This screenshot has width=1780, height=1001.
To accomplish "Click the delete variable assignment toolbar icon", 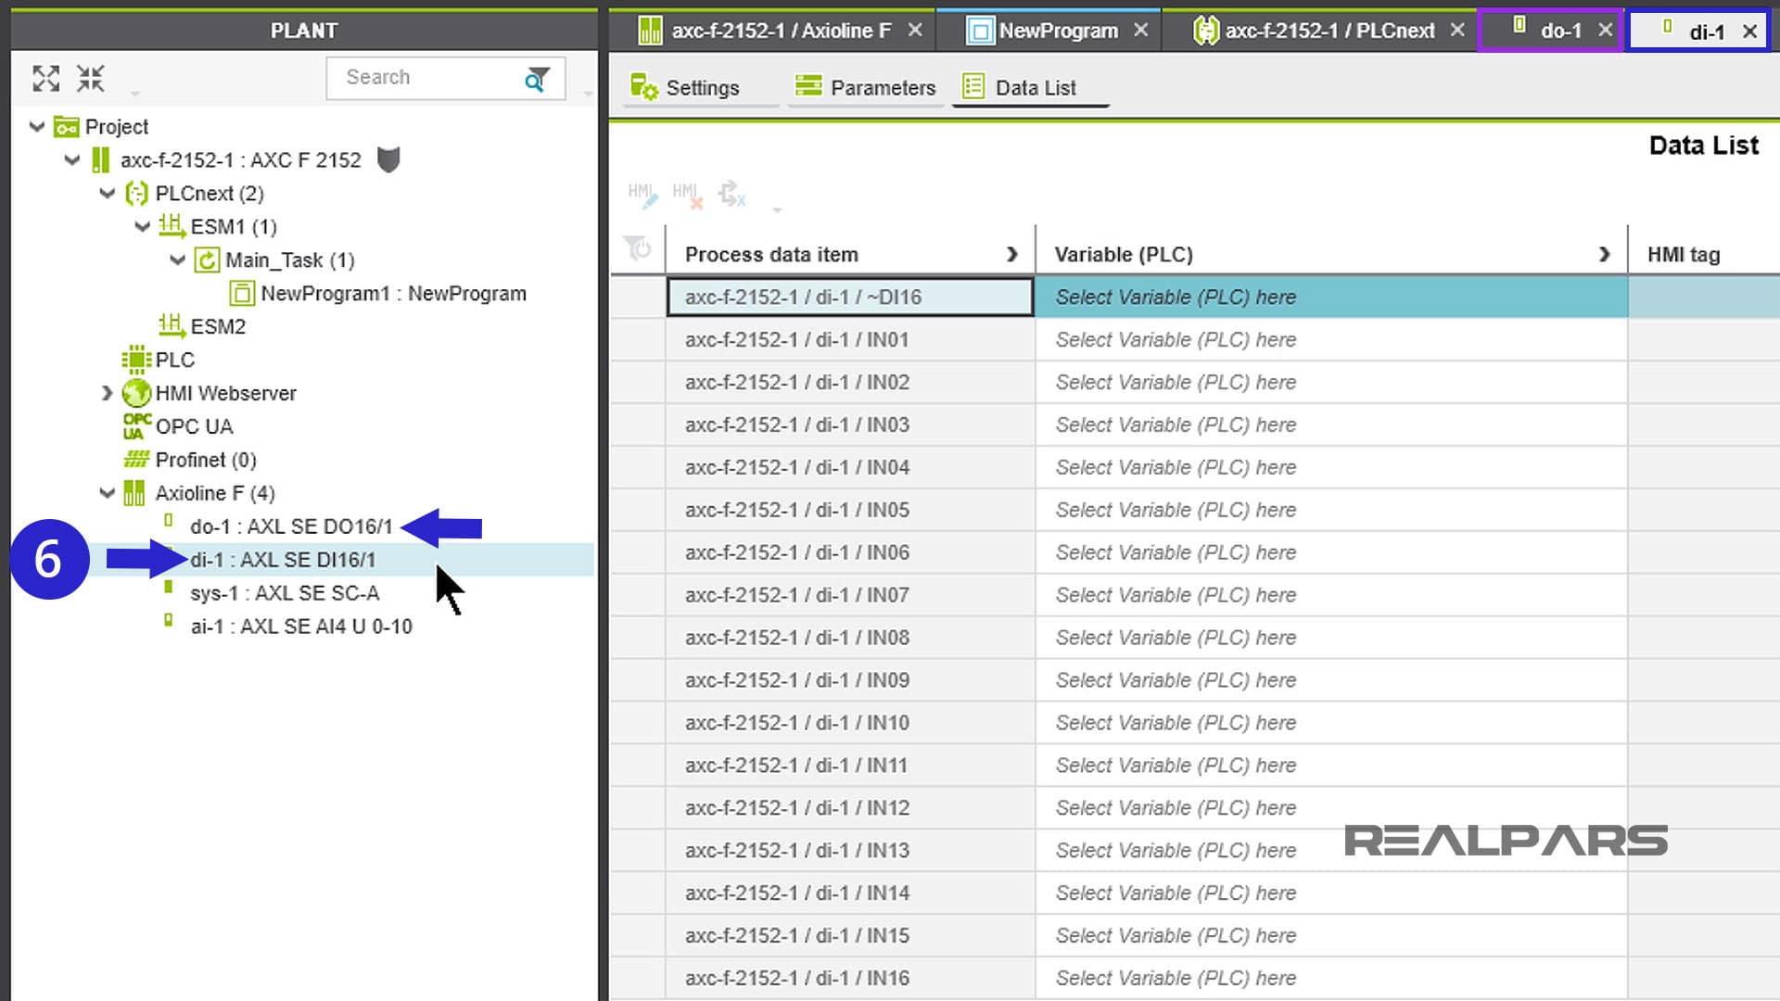I will pos(731,194).
